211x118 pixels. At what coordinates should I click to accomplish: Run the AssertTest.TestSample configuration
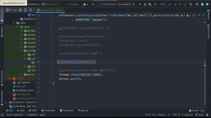point(140,4)
